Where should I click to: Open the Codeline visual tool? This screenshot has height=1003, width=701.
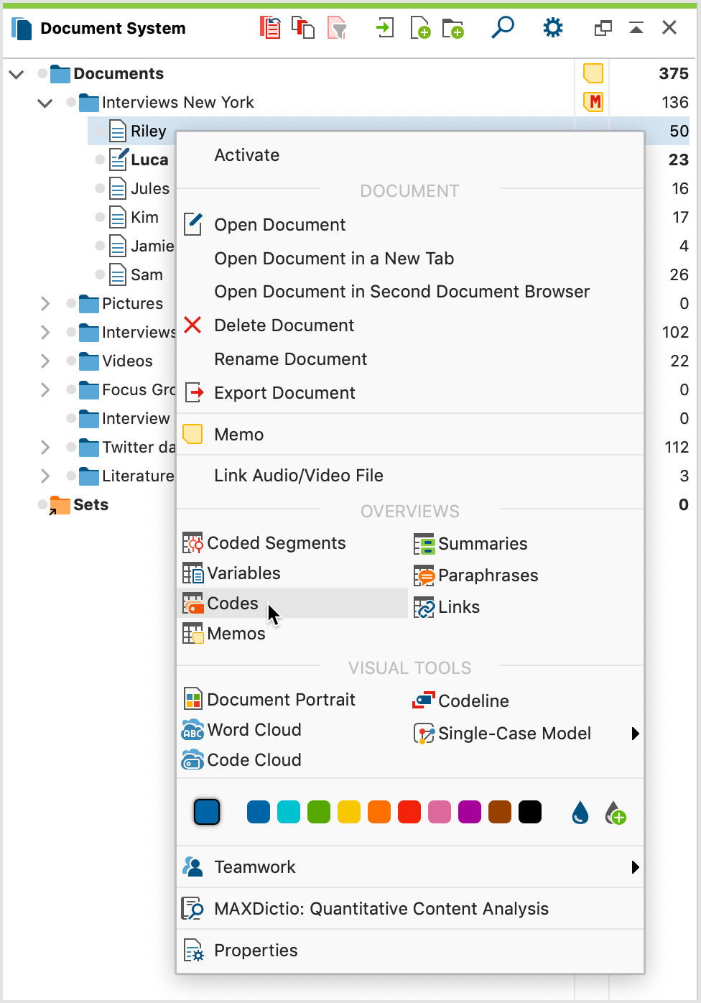pos(461,701)
